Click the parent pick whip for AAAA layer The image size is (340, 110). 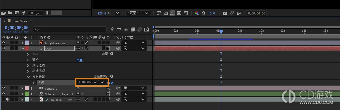click(118, 48)
